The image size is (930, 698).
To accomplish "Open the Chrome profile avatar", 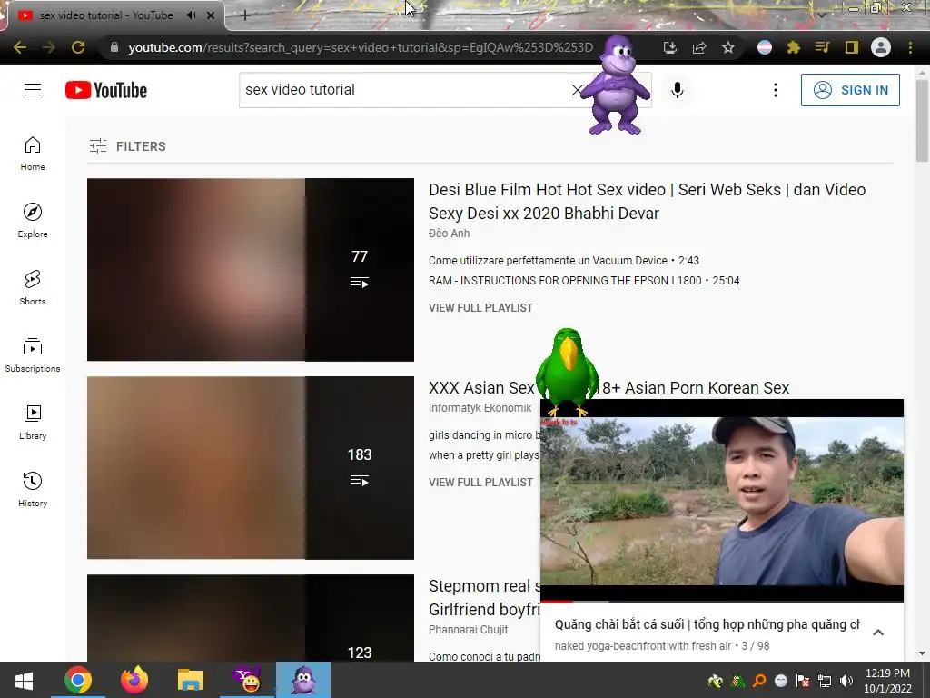I will pos(881,47).
